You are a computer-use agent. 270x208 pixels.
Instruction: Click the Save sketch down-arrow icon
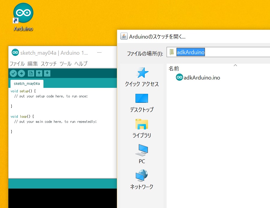47,73
